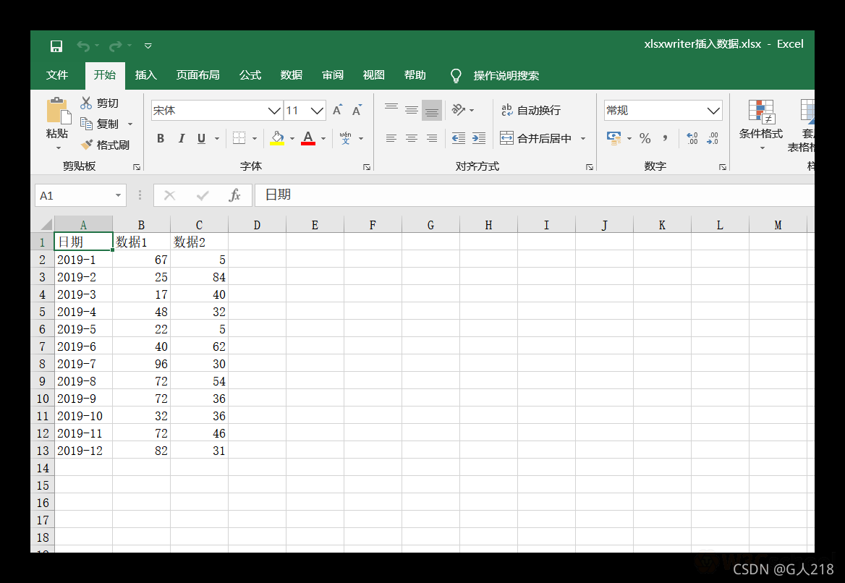Click the decrease font size icon
The width and height of the screenshot is (845, 583).
pyautogui.click(x=357, y=110)
